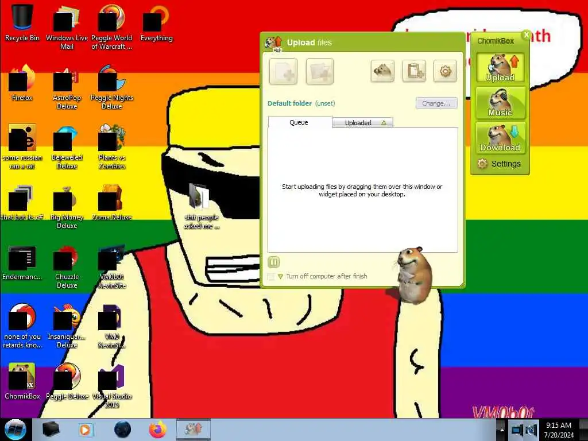Image resolution: width=588 pixels, height=441 pixels.
Task: Click the hamster icon button in Upload toolbar
Action: [382, 71]
